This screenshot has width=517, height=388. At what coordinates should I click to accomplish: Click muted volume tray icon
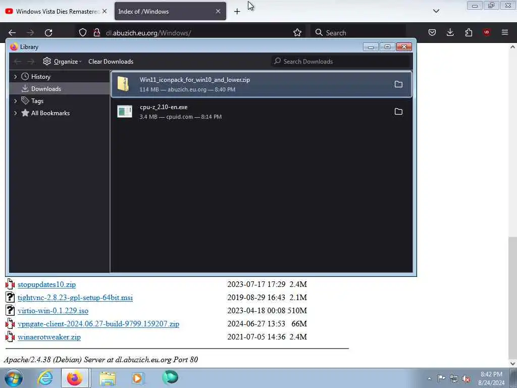point(466,379)
